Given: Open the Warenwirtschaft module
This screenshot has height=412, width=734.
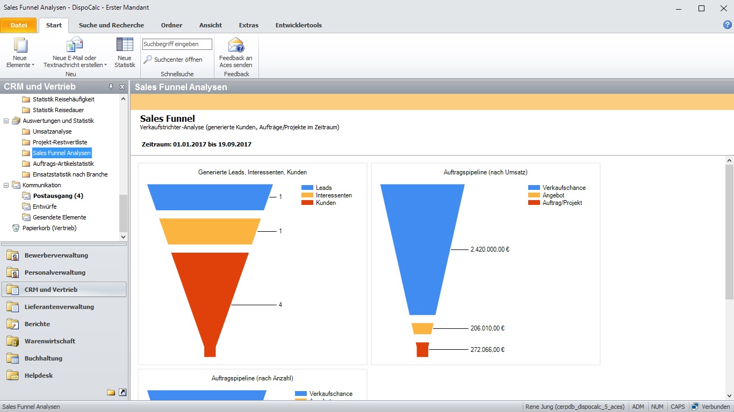Looking at the screenshot, I should tap(50, 341).
